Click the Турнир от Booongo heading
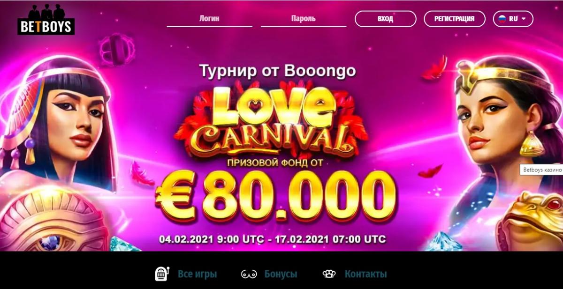Screen dimensions: 563x289 [x=277, y=71]
